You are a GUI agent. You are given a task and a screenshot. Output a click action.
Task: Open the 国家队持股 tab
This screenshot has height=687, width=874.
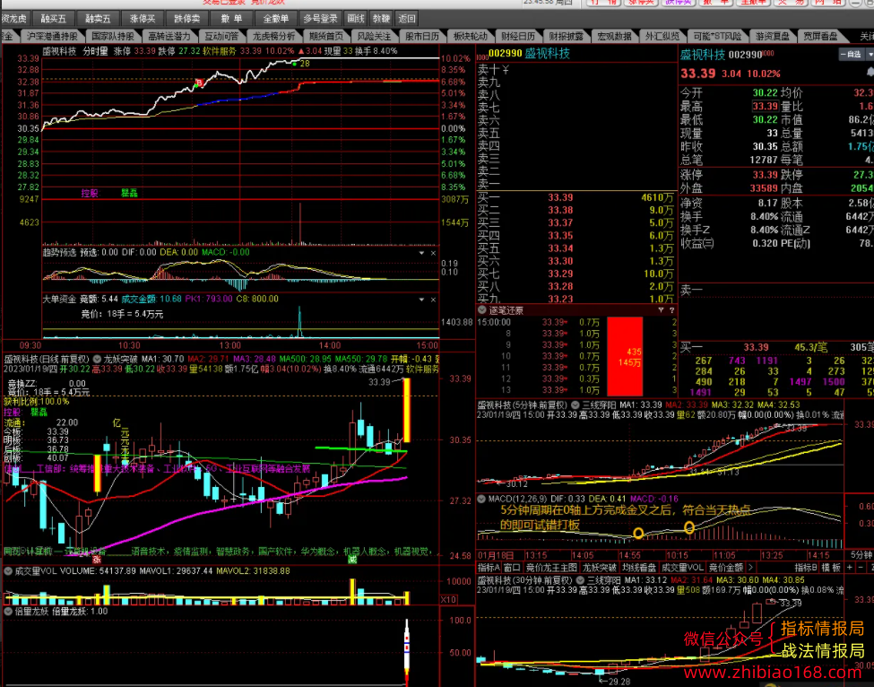[113, 36]
